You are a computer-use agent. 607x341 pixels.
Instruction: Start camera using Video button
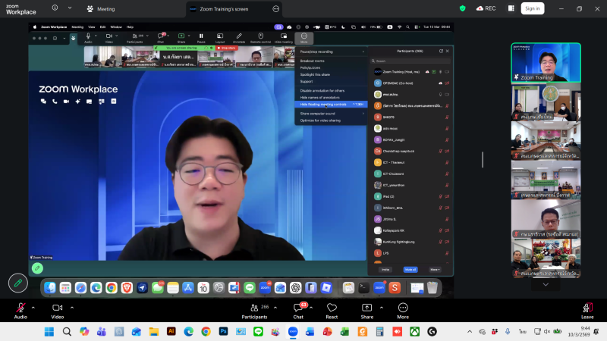pos(58,309)
